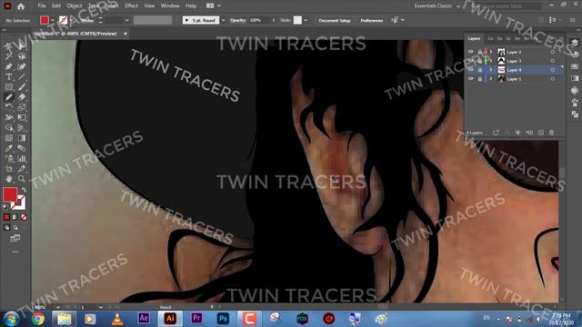Click the Home icon in top bar
Screen dimensions: 582x327
(x=21, y=6)
